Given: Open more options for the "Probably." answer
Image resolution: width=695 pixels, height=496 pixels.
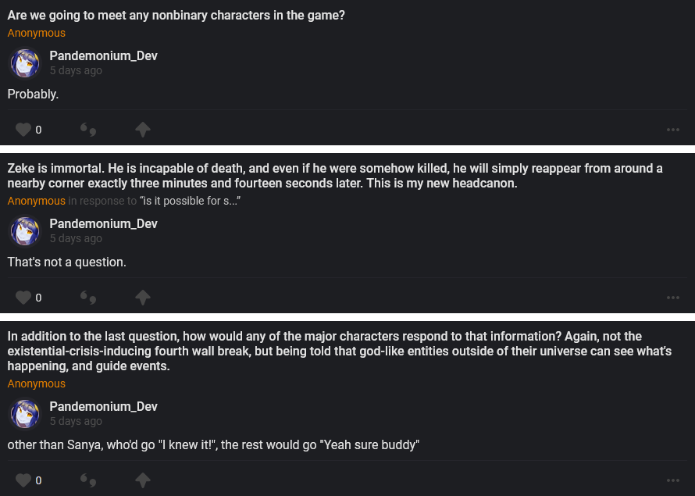Looking at the screenshot, I should pos(673,130).
